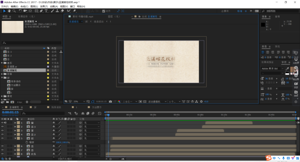Hide layer 6 with its eye icon
300x162 pixels.
click(x=2, y=146)
